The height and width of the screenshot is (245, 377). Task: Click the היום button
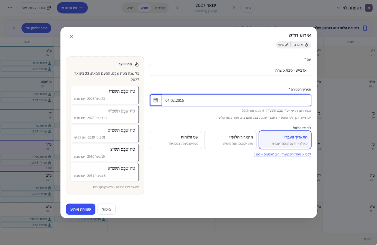point(248,8)
